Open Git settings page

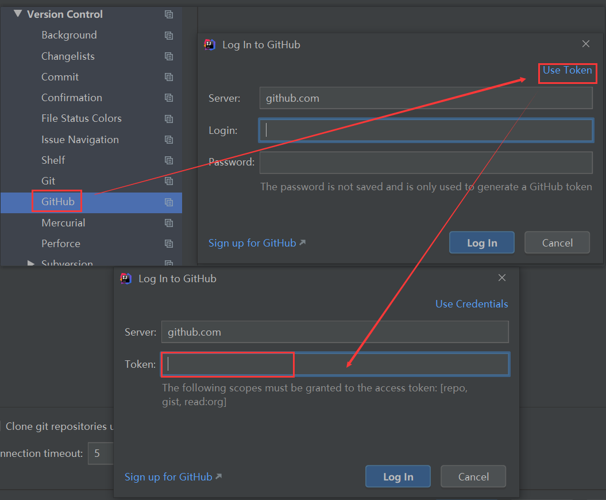(48, 180)
